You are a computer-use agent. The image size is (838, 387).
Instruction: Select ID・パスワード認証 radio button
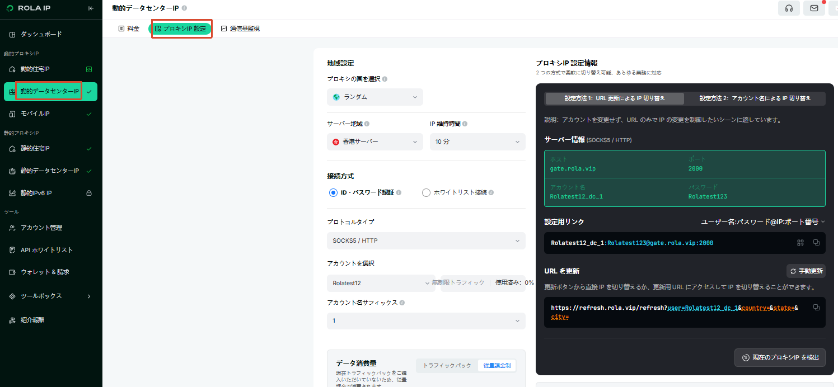[334, 192]
